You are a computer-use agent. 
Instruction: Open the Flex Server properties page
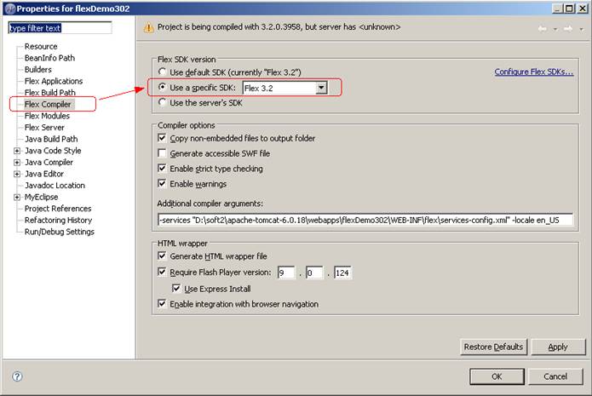tap(44, 128)
